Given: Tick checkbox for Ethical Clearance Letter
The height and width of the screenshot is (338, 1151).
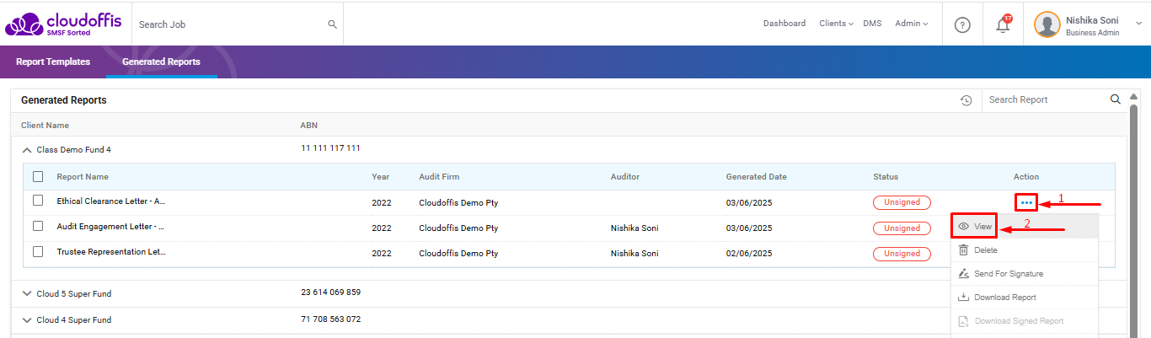Looking at the screenshot, I should pyautogui.click(x=38, y=201).
